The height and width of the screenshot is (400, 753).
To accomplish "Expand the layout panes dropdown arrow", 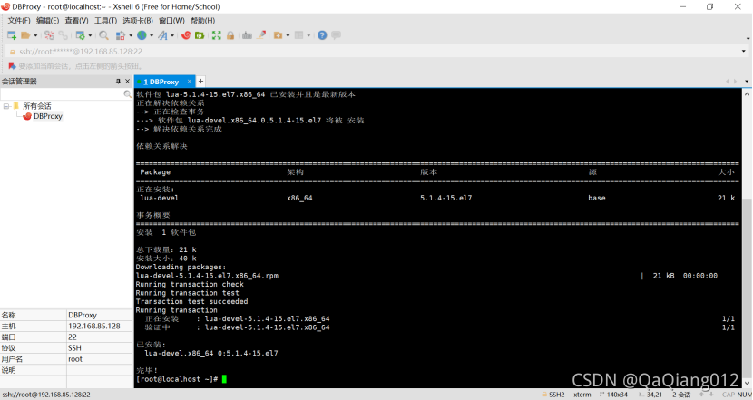I will [x=308, y=35].
